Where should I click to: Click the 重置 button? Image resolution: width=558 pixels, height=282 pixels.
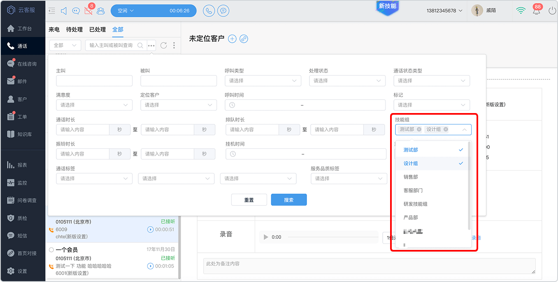[249, 200]
